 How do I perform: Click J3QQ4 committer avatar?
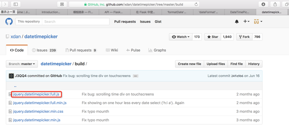tap(11, 76)
